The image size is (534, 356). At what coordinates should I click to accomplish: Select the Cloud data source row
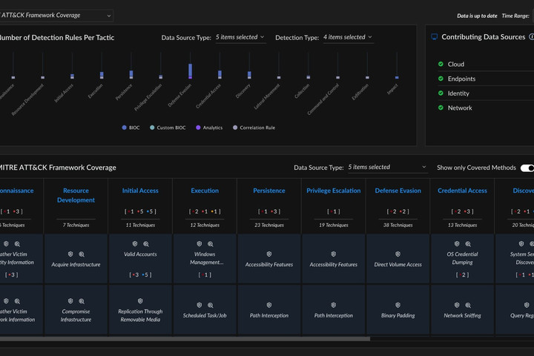pyautogui.click(x=486, y=64)
